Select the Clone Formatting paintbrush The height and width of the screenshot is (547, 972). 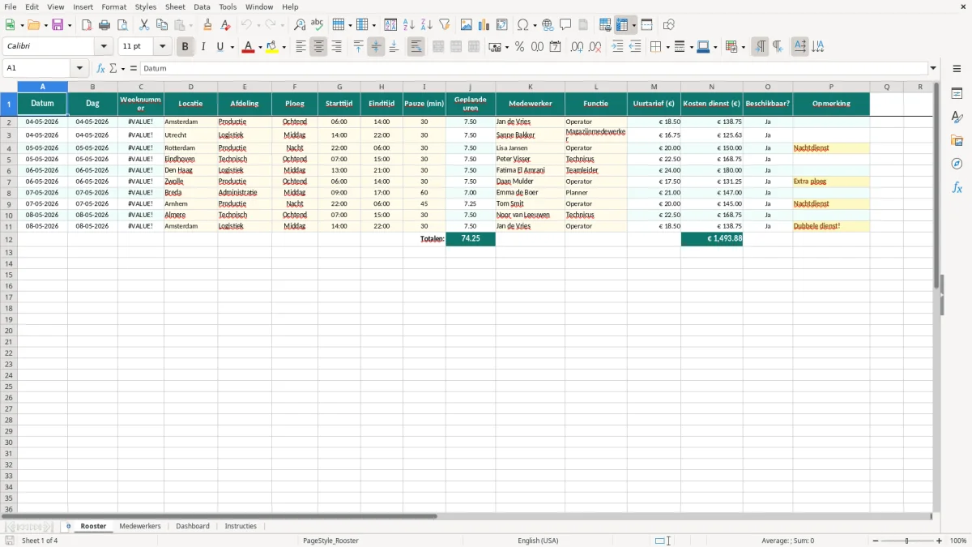(x=208, y=25)
